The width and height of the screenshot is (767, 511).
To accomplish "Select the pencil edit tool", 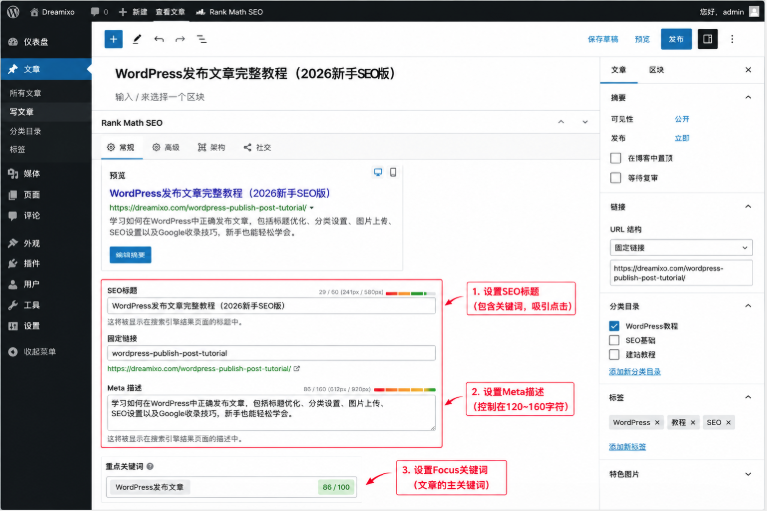I will point(137,39).
